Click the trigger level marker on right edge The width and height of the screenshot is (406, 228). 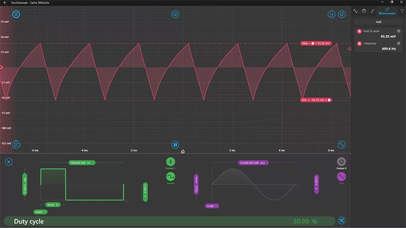pyautogui.click(x=350, y=49)
